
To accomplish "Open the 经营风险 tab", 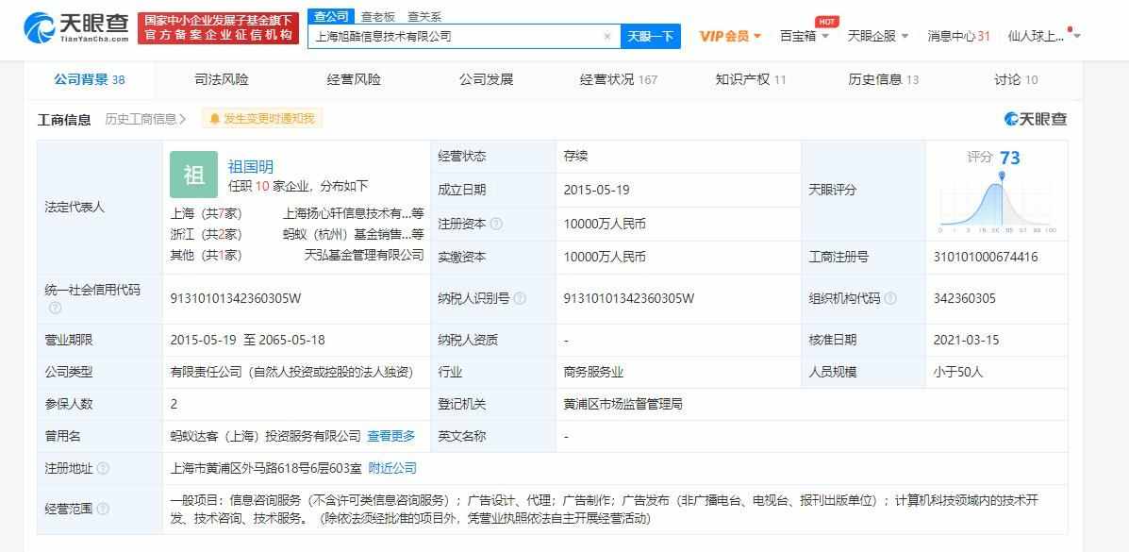I will 354,79.
